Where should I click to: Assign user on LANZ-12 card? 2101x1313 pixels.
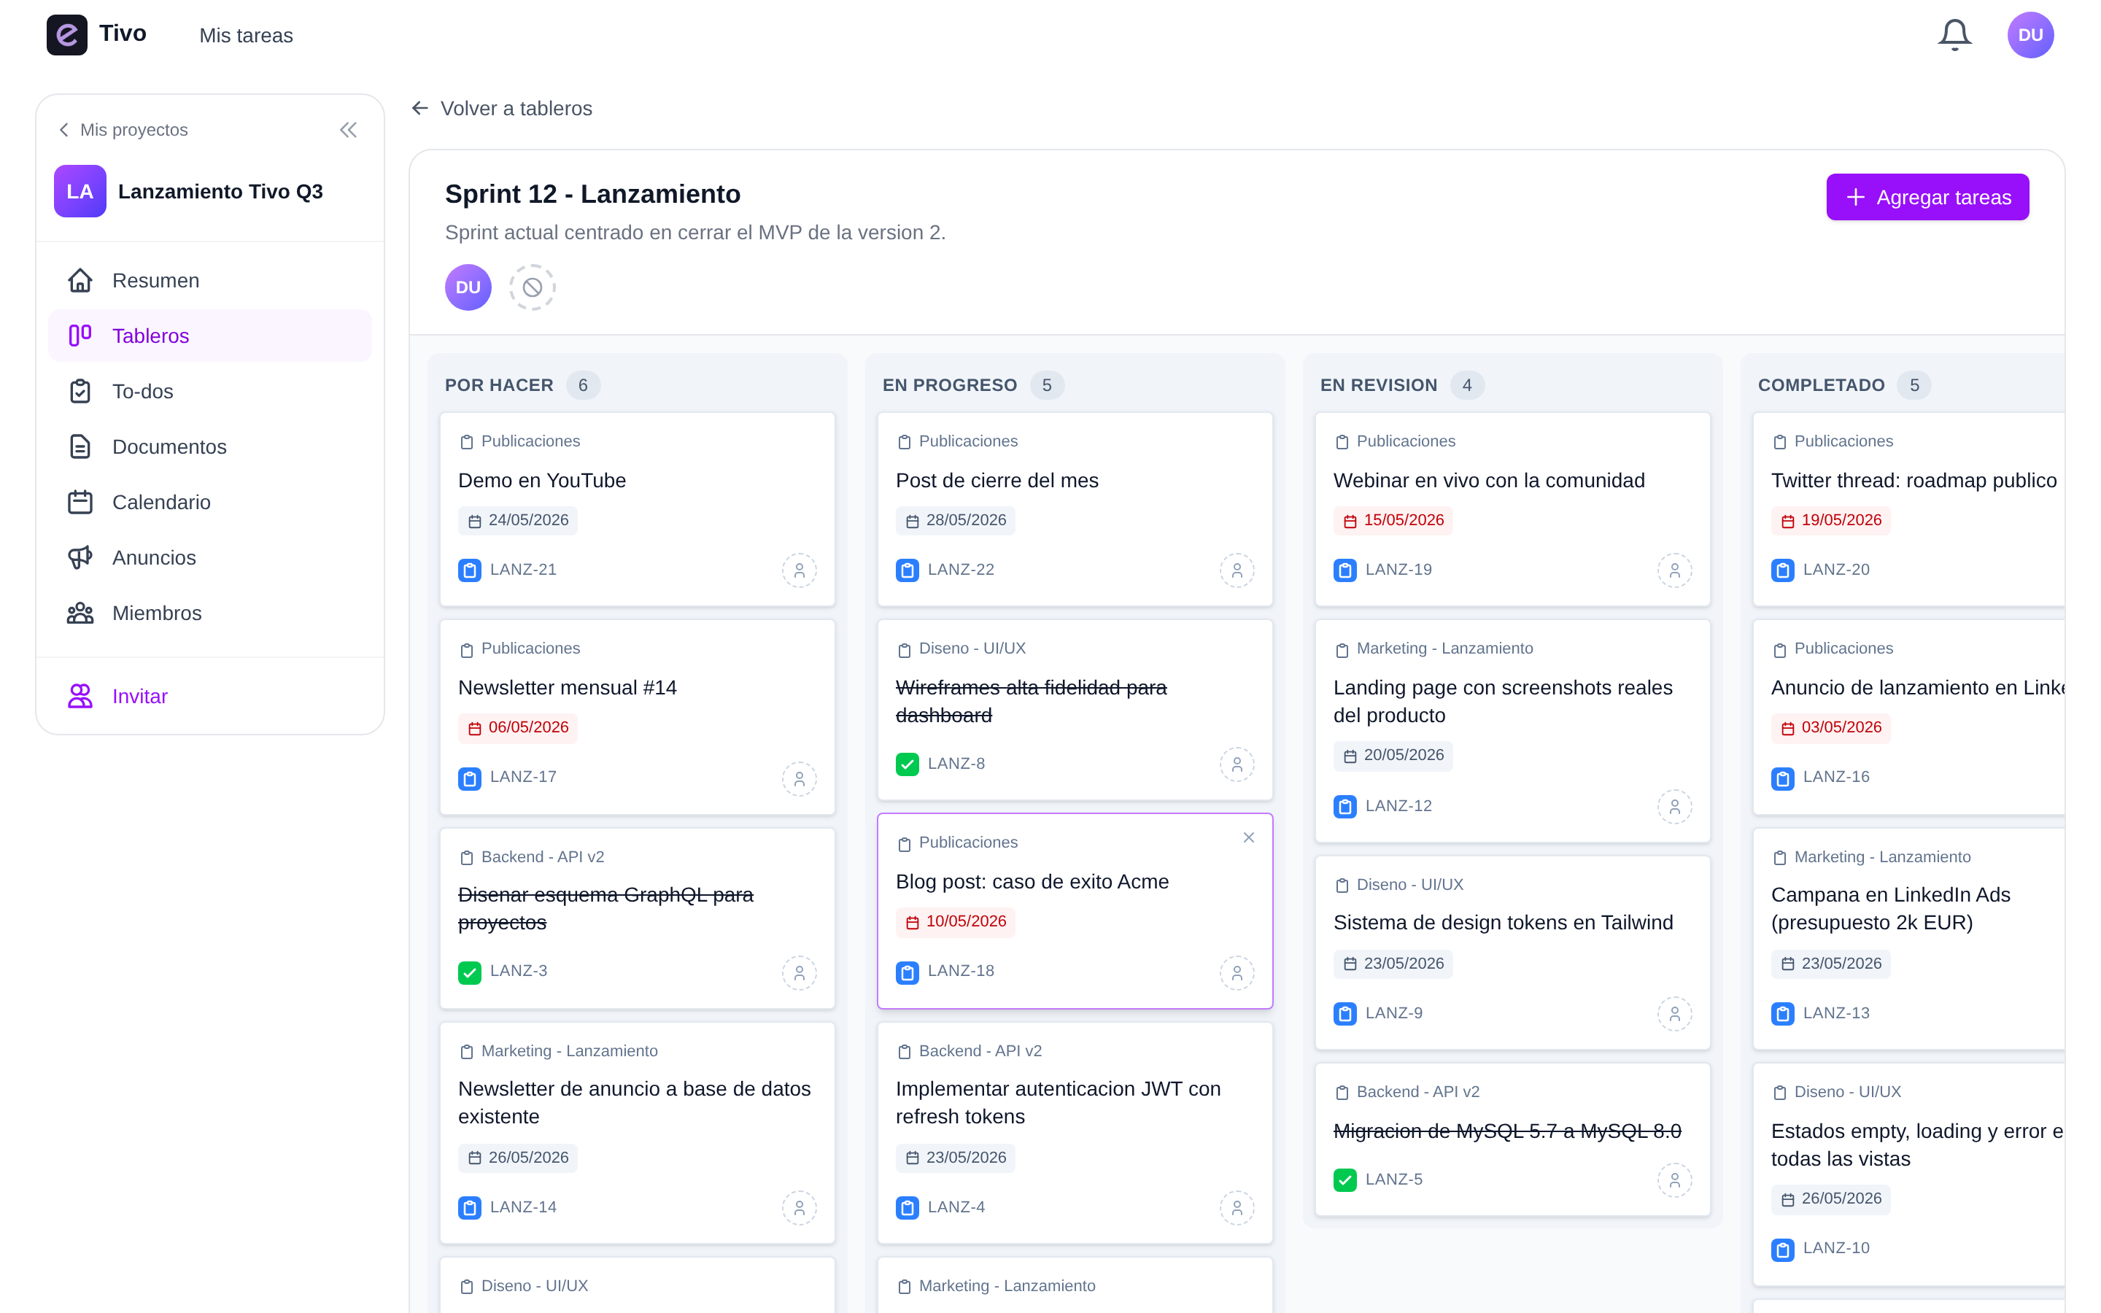(x=1674, y=807)
